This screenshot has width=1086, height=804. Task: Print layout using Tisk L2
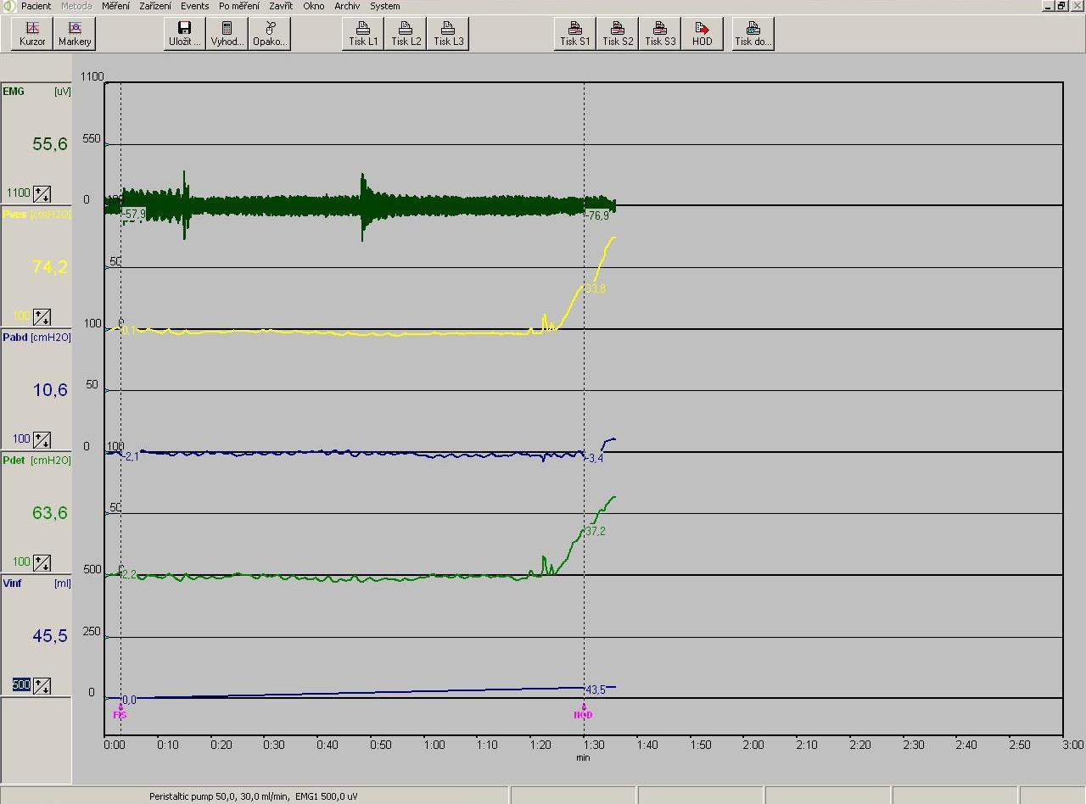pos(406,34)
